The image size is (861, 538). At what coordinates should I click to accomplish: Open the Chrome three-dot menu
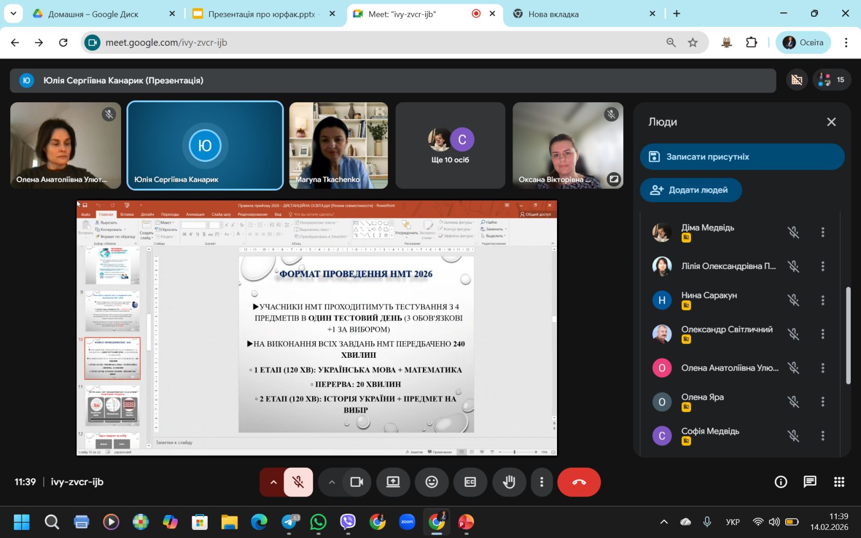846,43
